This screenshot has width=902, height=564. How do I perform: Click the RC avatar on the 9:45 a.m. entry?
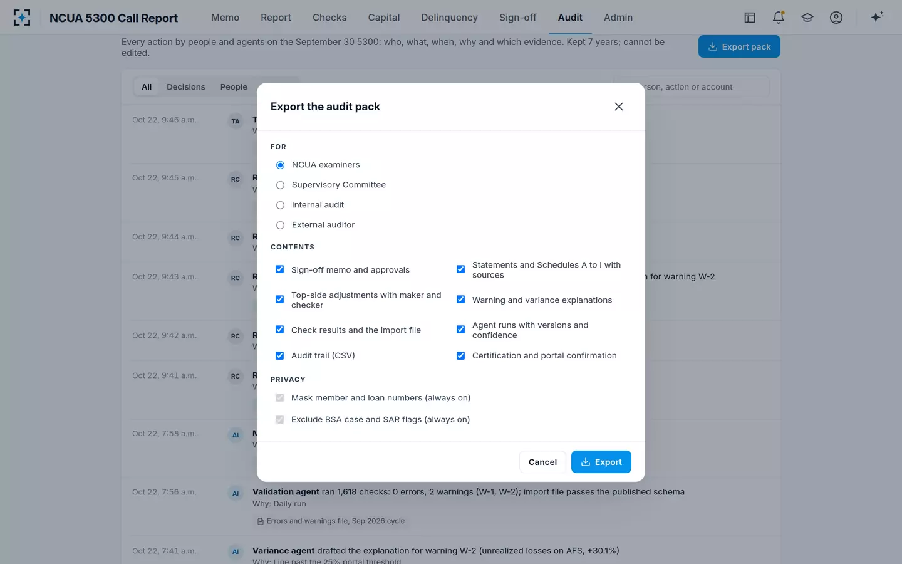pyautogui.click(x=236, y=180)
